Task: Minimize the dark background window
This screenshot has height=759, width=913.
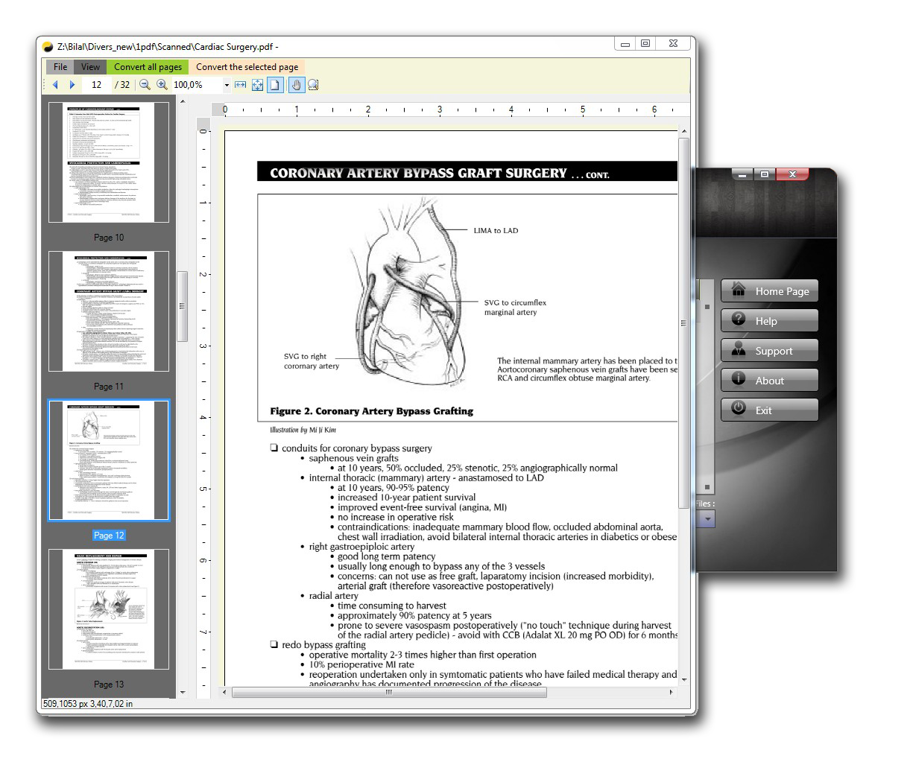Action: [742, 174]
